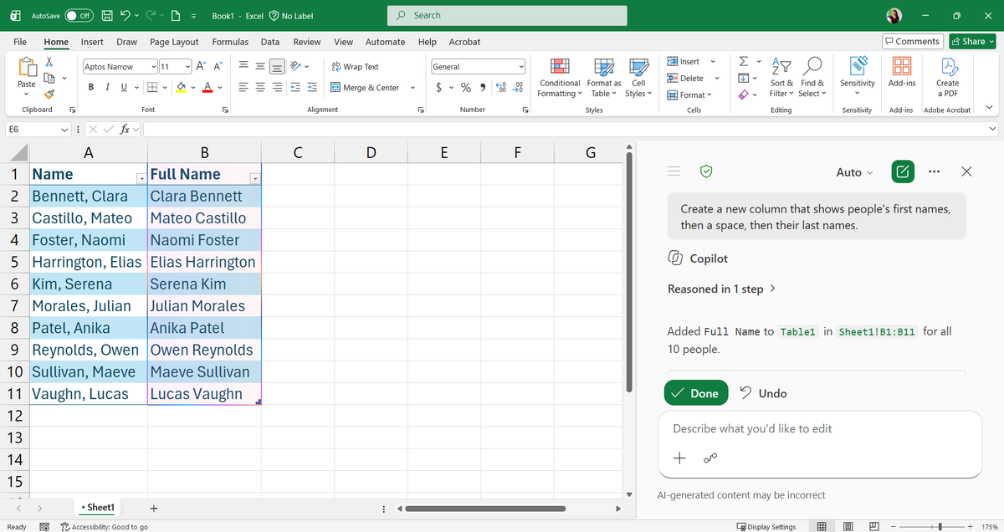Toggle center horizontal alignment
Screen dimensions: 1004x532
tap(260, 87)
